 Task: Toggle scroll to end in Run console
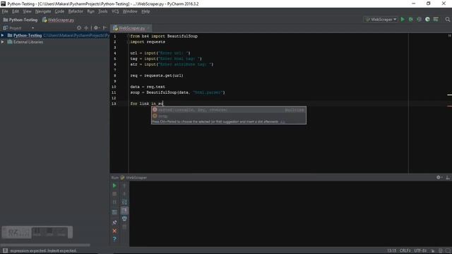tap(124, 210)
